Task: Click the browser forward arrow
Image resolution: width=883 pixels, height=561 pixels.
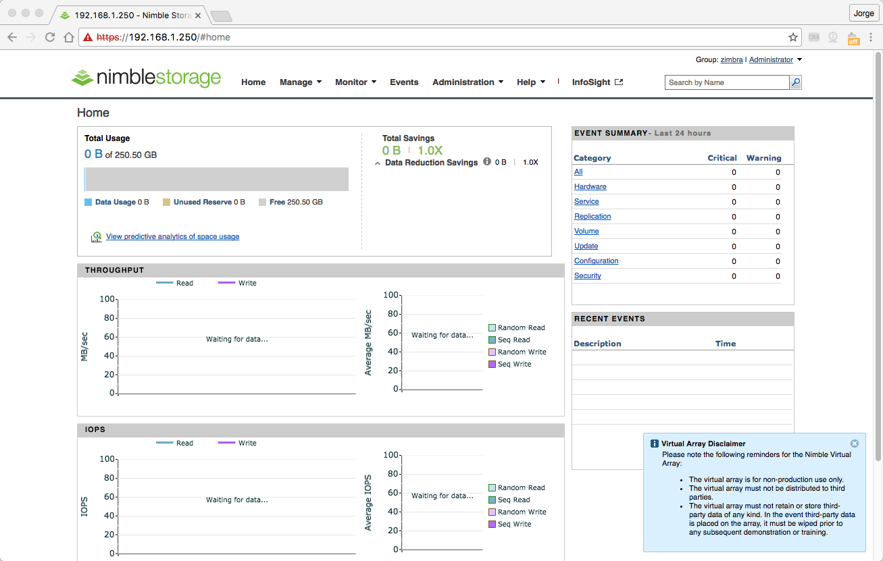Action: pyautogui.click(x=31, y=37)
